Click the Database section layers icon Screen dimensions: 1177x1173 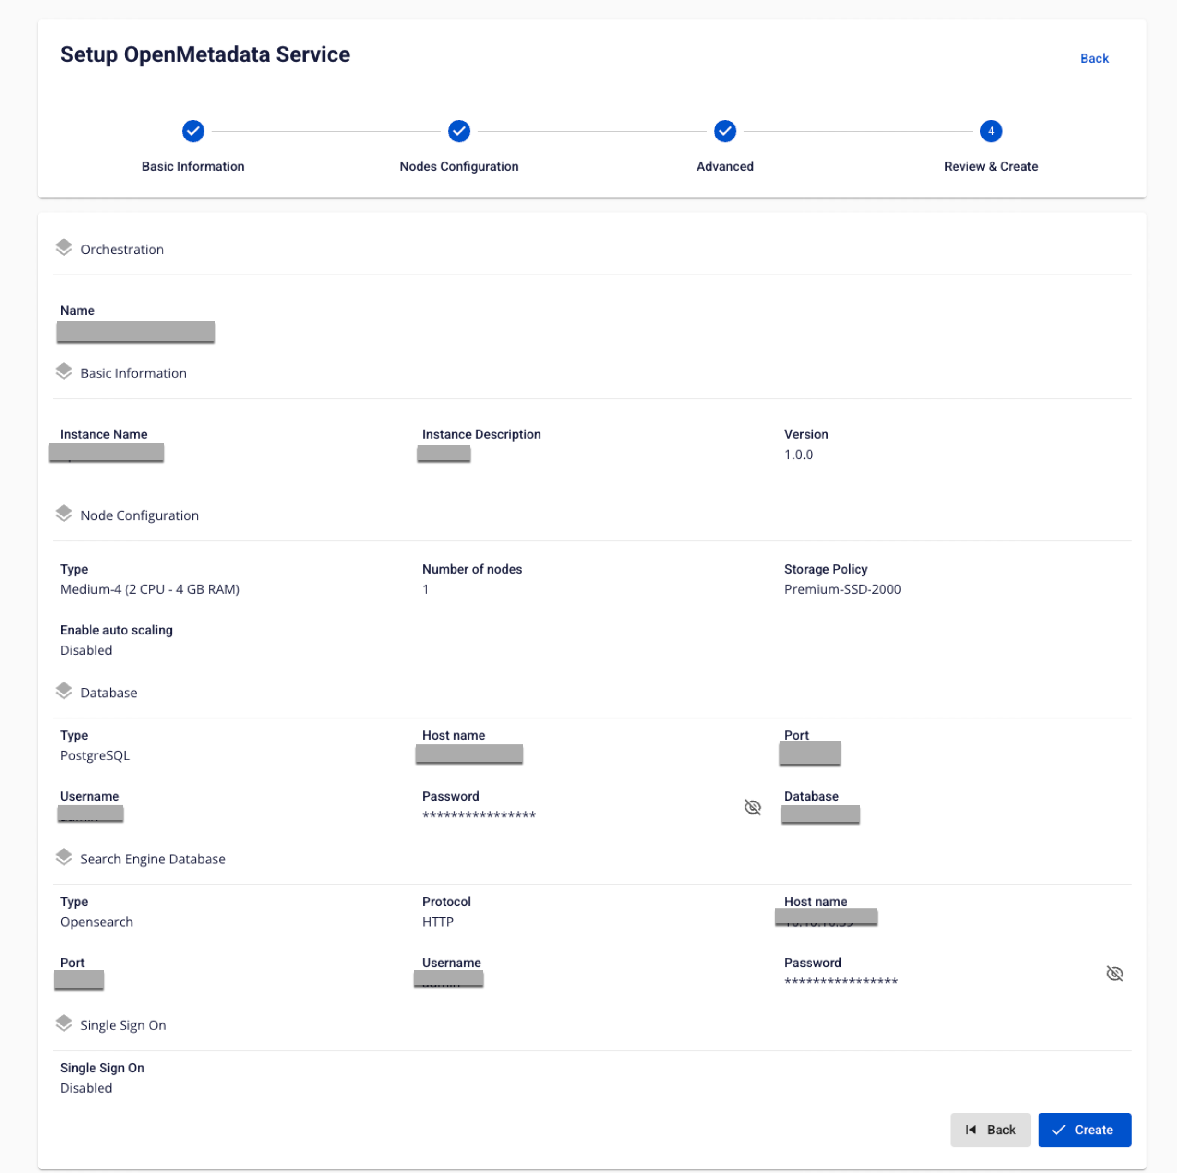click(64, 691)
